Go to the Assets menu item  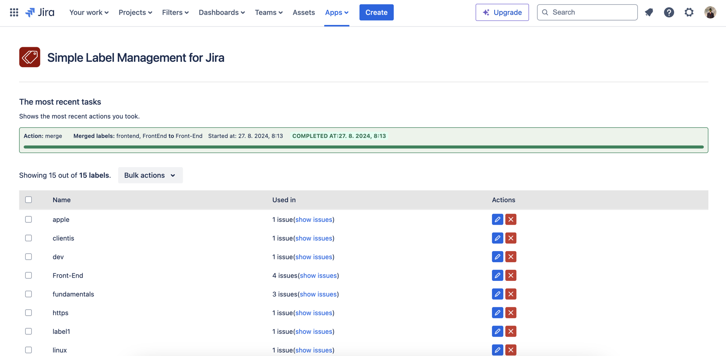coord(304,12)
